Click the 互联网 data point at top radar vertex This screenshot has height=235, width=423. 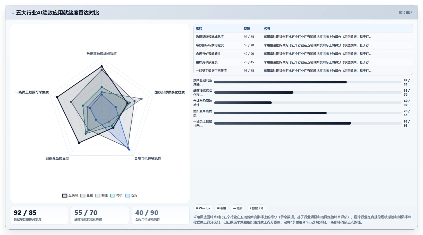(101, 66)
